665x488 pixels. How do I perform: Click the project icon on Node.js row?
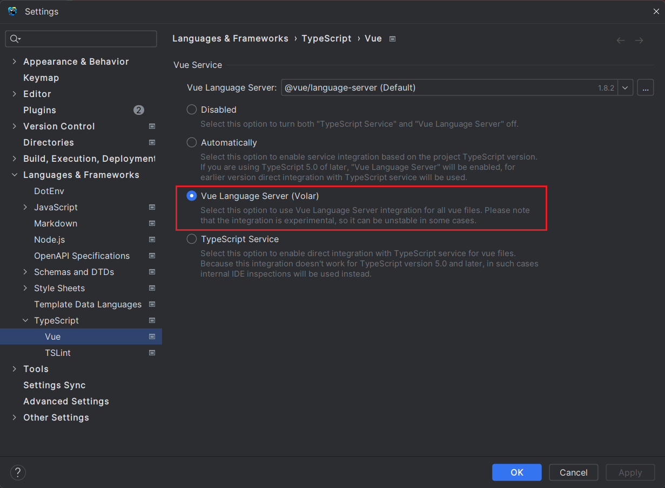(152, 239)
